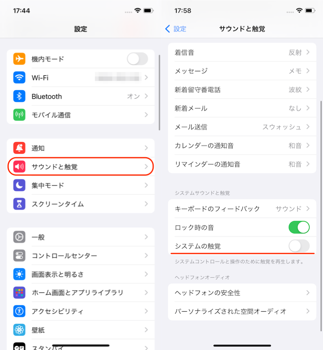This screenshot has width=323, height=350.
Task: Click the settings list scrollbar
Action: click(x=159, y=93)
